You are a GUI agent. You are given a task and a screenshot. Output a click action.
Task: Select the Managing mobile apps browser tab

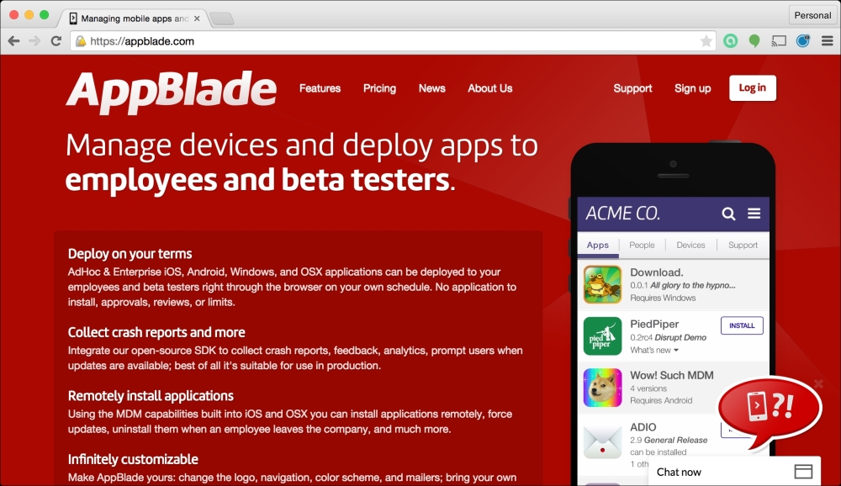click(134, 18)
